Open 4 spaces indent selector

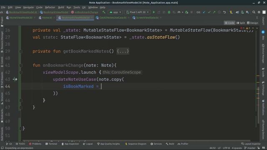(x=237, y=148)
